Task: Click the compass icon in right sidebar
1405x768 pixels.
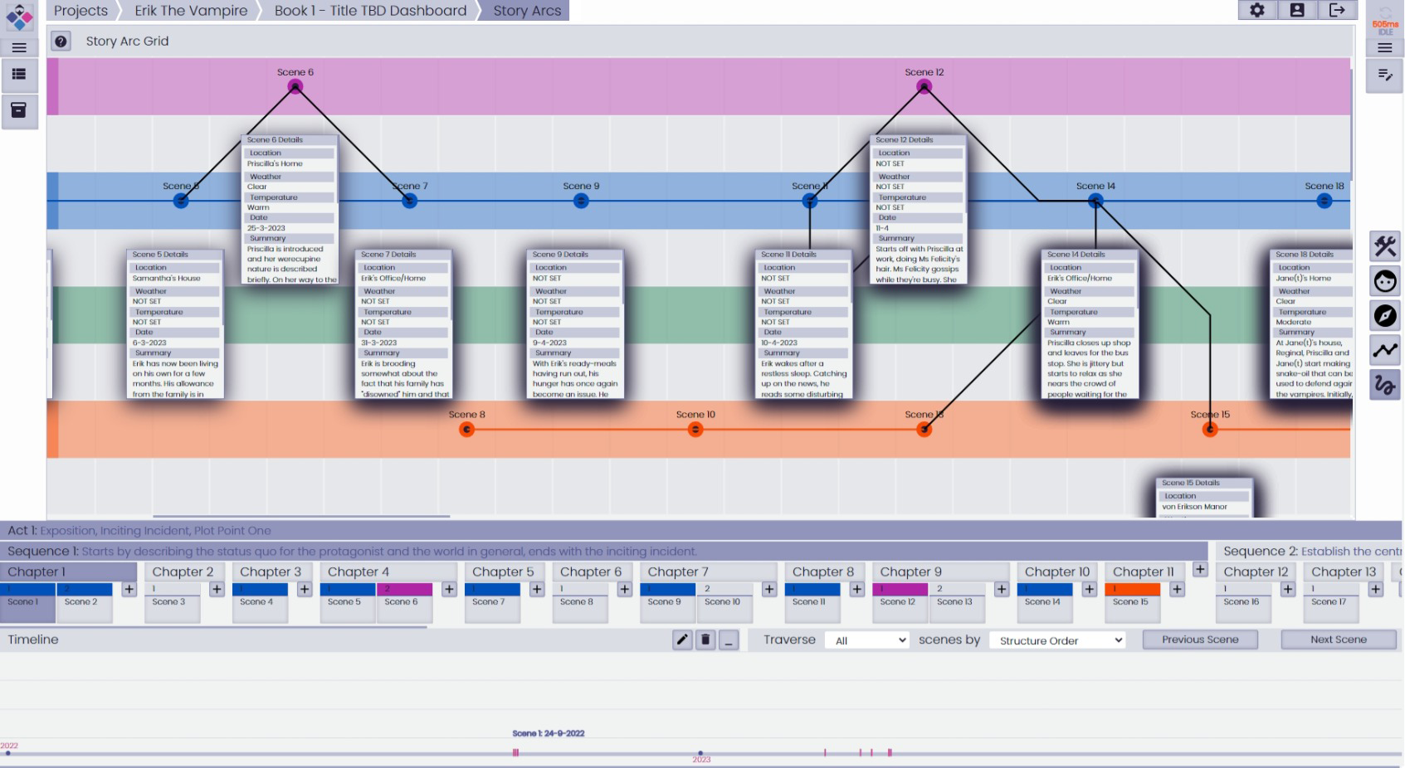Action: point(1384,316)
